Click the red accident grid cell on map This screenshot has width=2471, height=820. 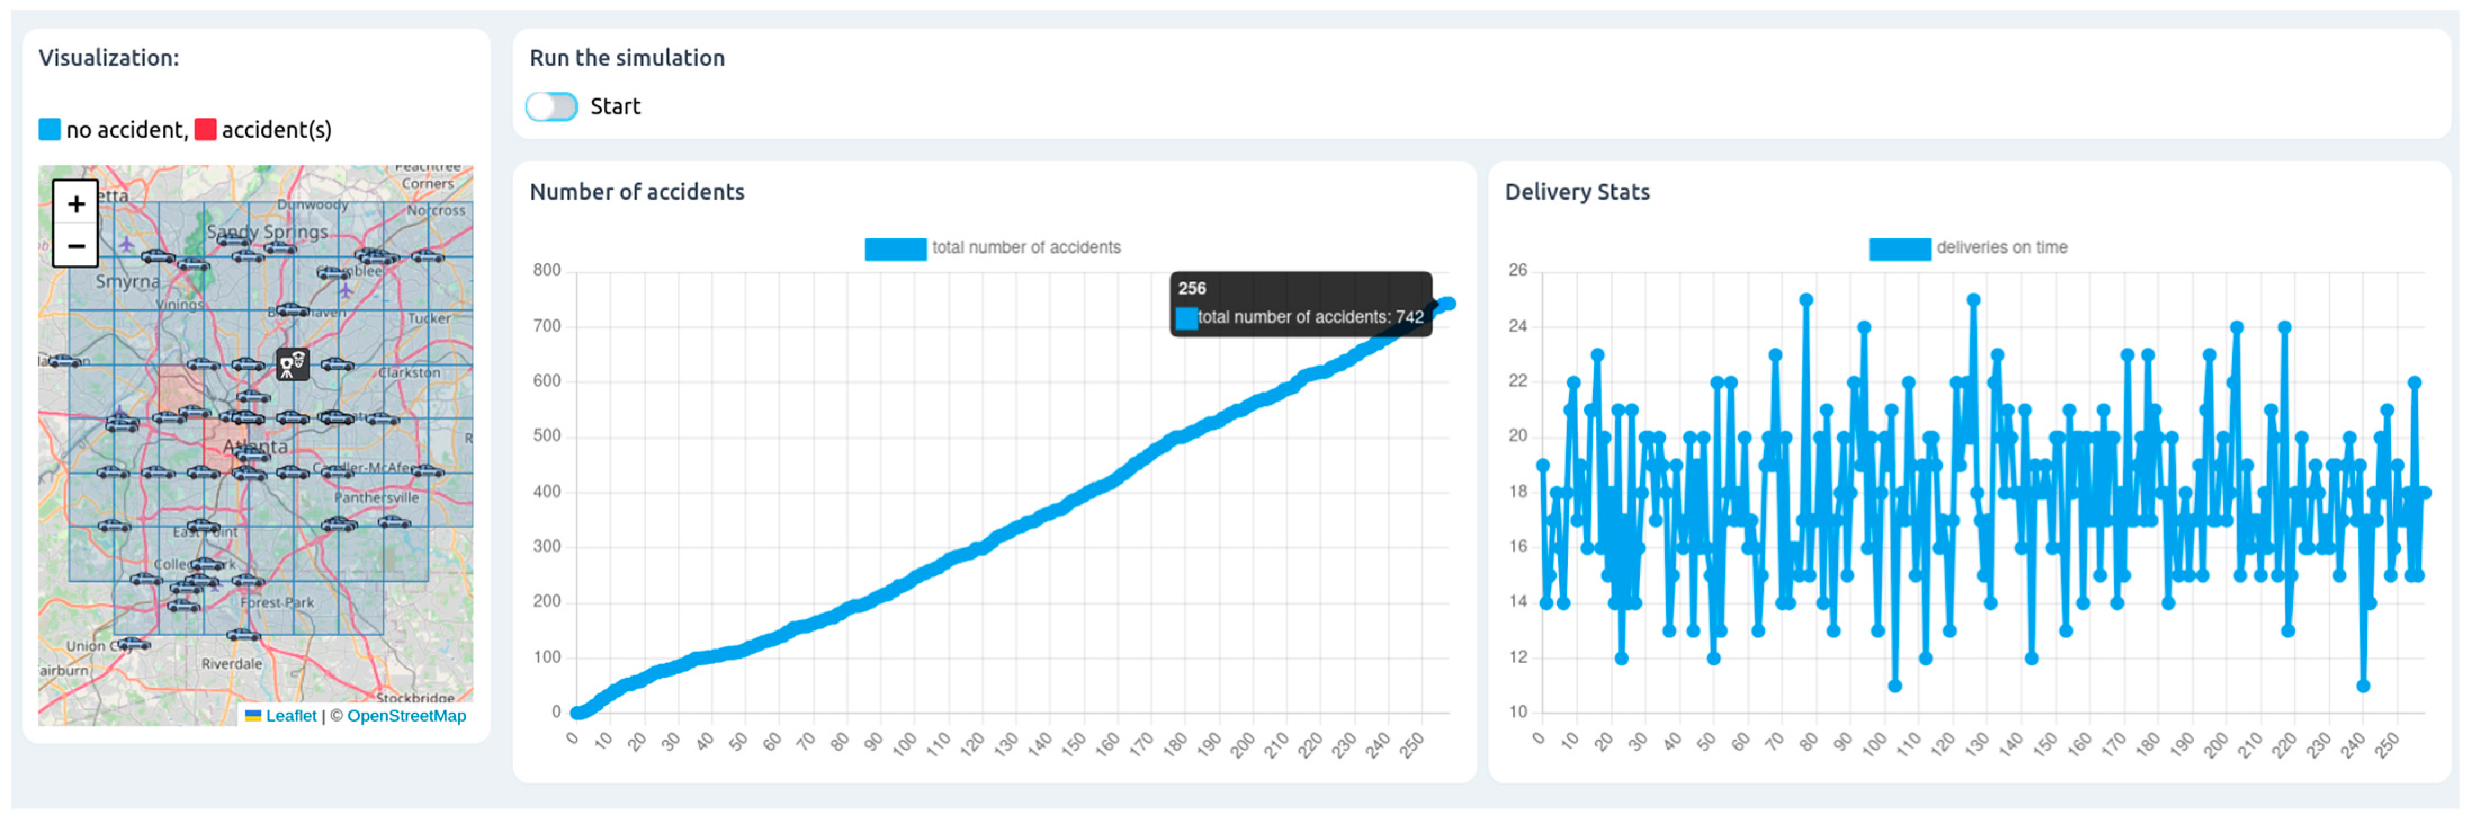[180, 389]
